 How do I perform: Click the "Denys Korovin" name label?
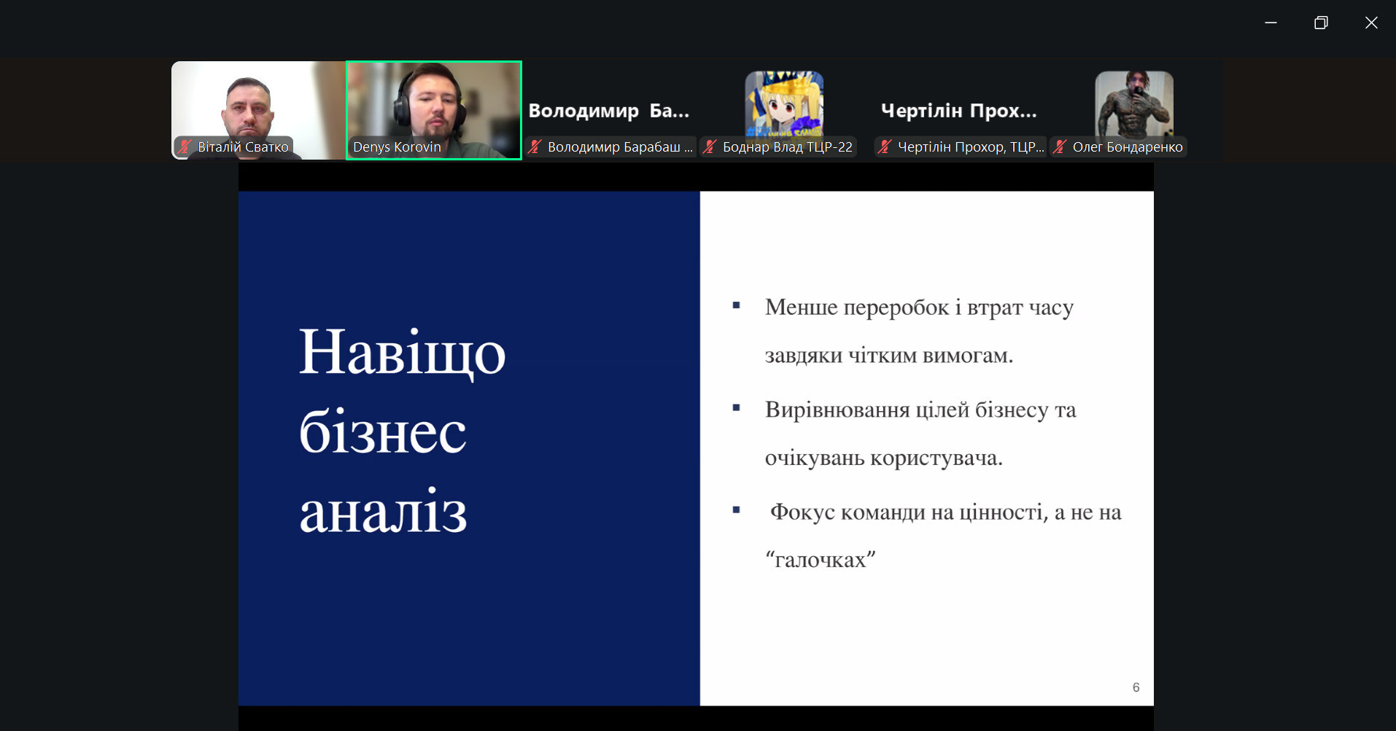[x=397, y=146]
